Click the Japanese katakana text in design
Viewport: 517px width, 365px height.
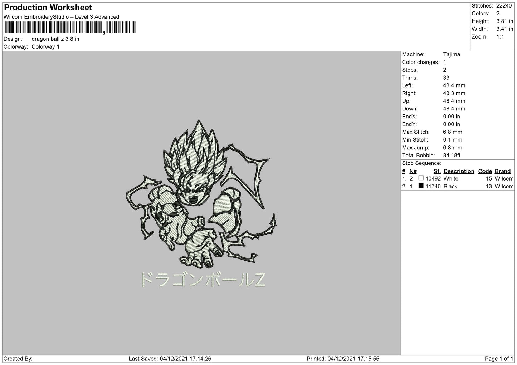[x=202, y=280]
